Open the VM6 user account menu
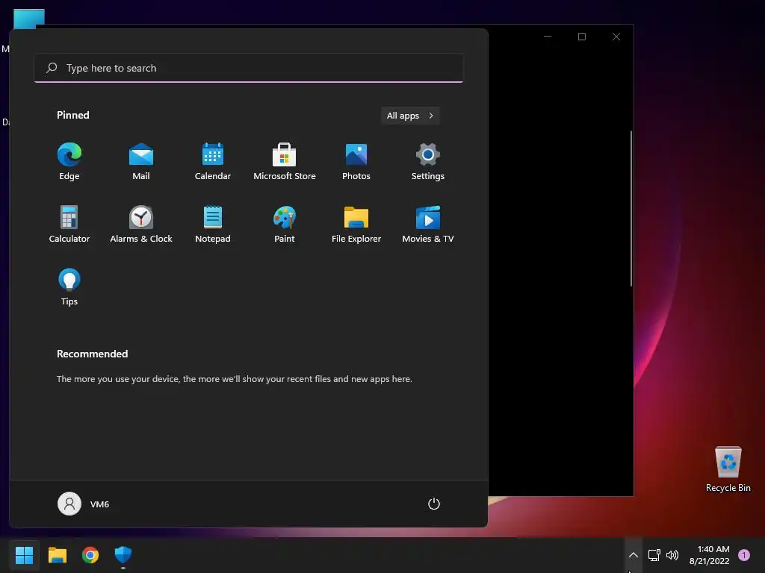 (x=84, y=504)
